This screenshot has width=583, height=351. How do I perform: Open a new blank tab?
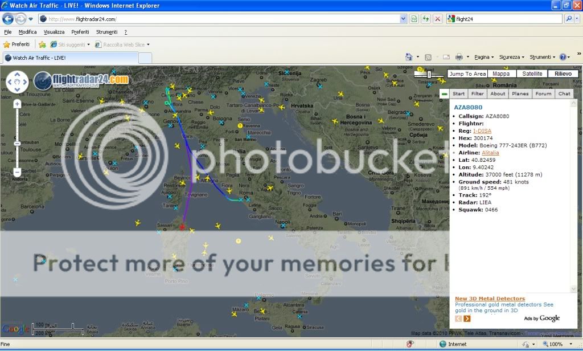pos(145,58)
